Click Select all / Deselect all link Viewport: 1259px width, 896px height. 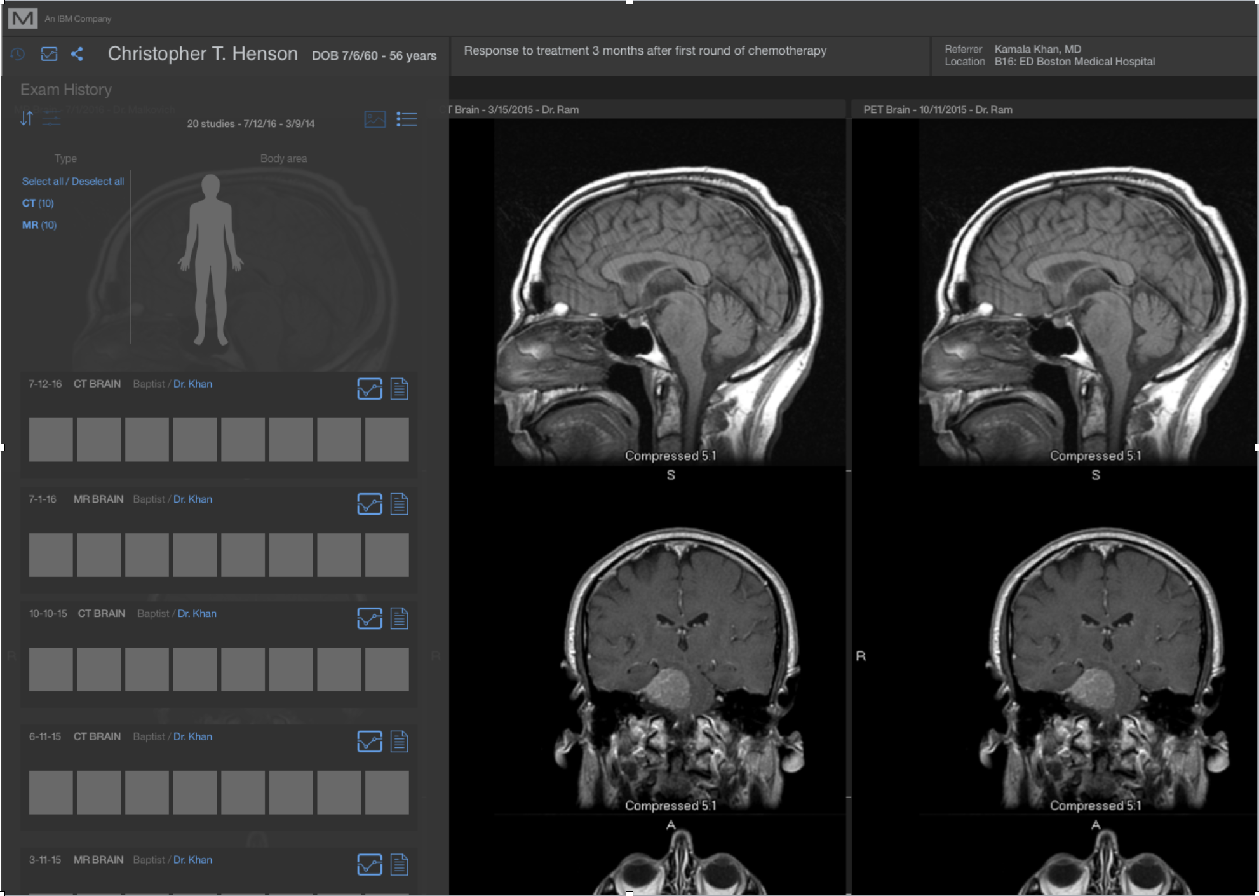(72, 181)
